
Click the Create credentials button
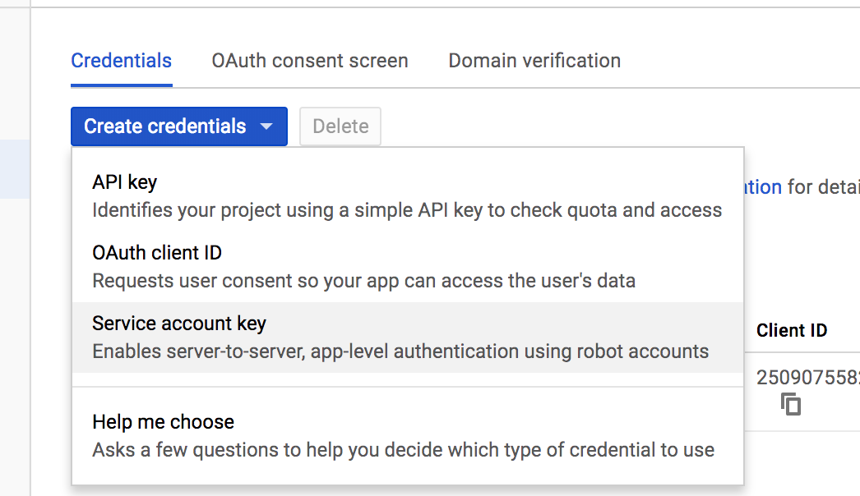point(164,126)
